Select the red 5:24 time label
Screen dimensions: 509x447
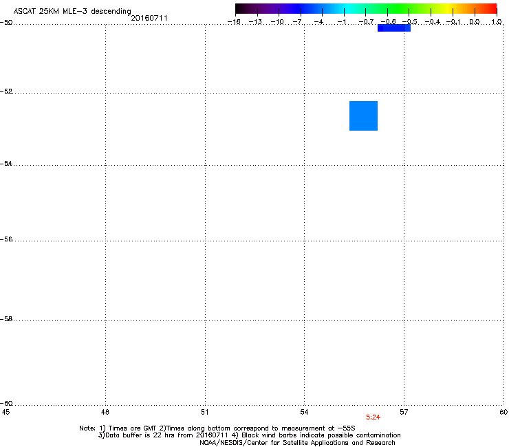373,417
